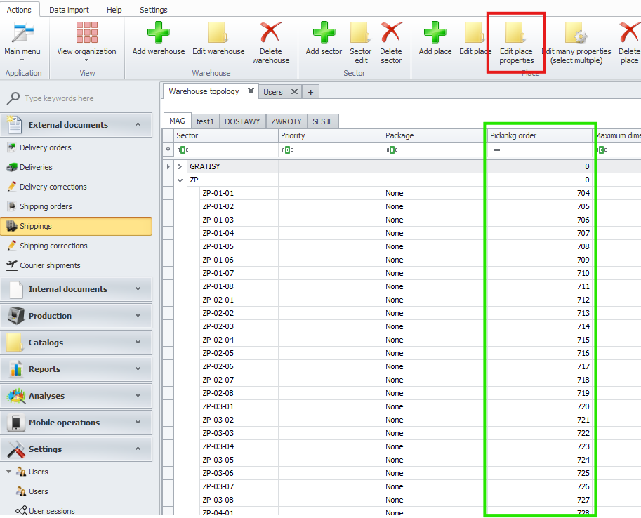641x518 pixels.
Task: Click the Delete sector icon
Action: (x=391, y=32)
